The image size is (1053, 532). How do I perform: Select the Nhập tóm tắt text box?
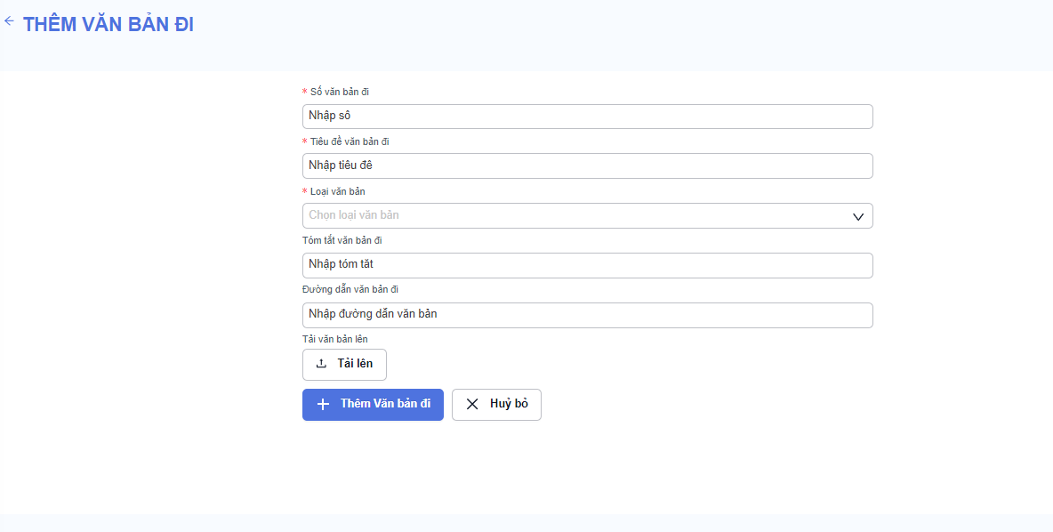tap(588, 265)
